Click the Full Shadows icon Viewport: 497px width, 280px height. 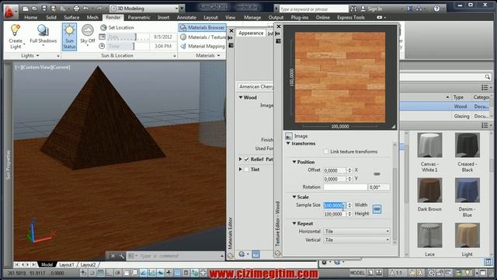click(43, 30)
